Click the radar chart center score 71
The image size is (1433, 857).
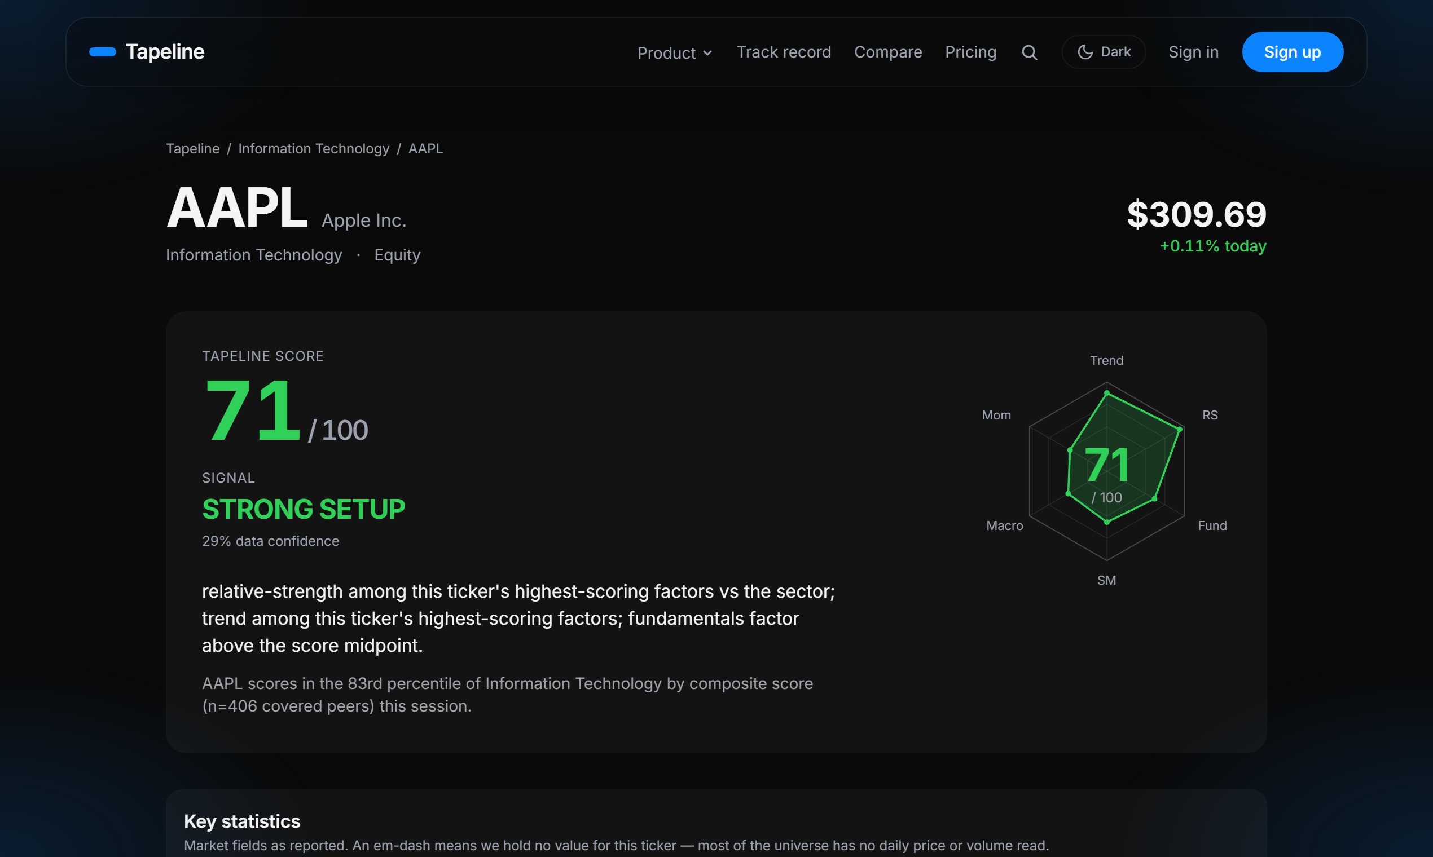click(1106, 465)
